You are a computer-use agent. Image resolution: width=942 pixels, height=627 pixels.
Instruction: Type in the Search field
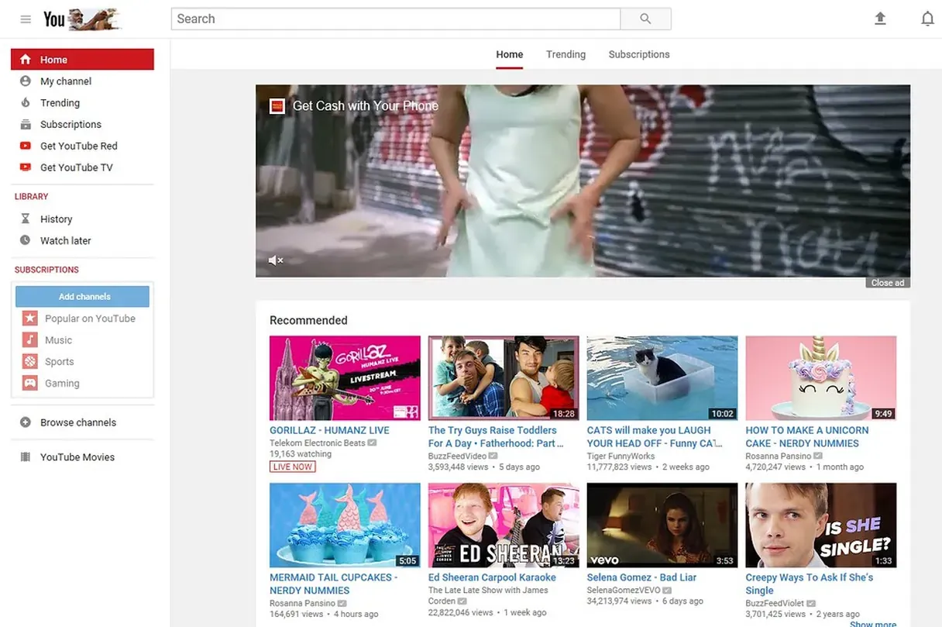pos(395,19)
